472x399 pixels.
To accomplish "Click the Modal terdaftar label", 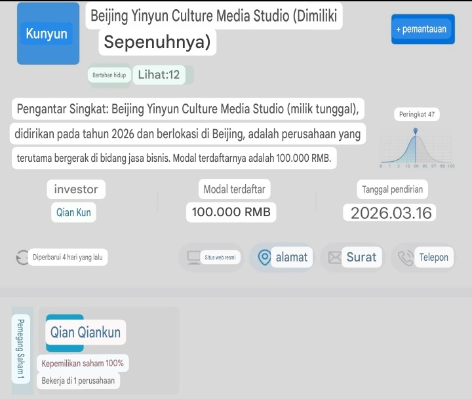I will coord(235,189).
